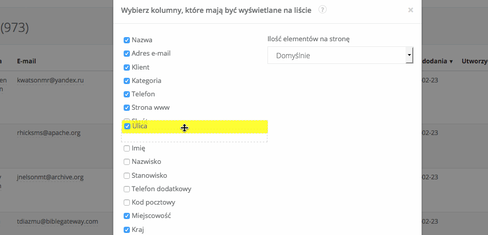
Task: Toggle the Kraj column checkbox
Action: [127, 230]
